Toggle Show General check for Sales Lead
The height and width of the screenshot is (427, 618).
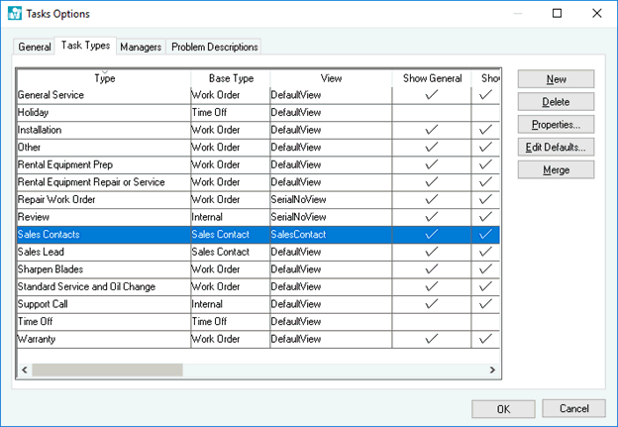coord(432,252)
